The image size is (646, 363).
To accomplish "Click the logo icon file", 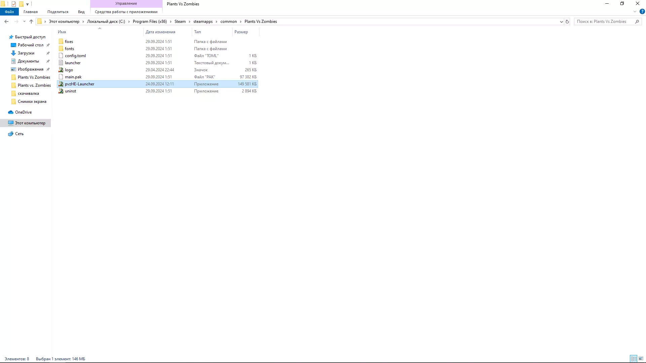I will [x=61, y=70].
